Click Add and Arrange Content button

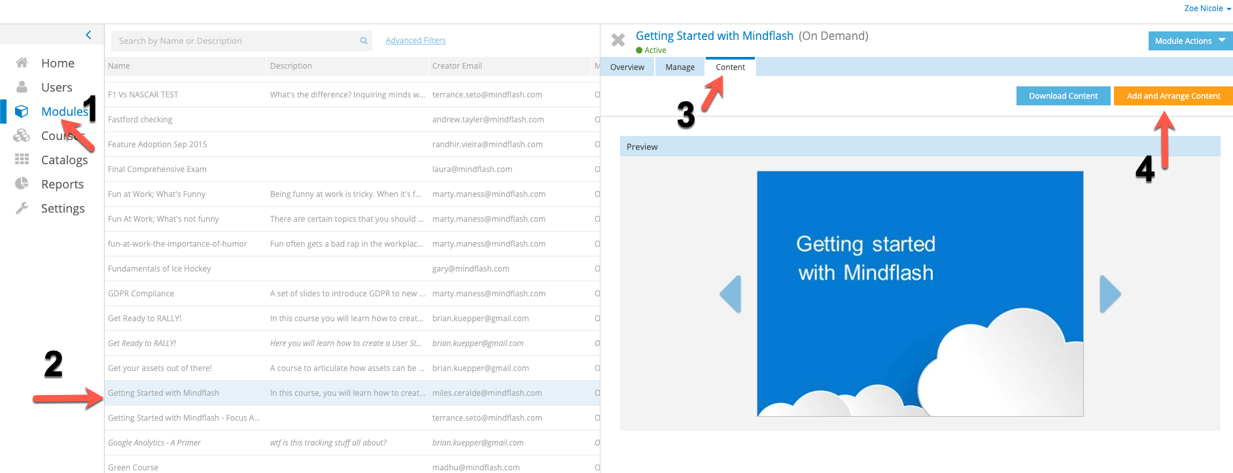tap(1173, 96)
